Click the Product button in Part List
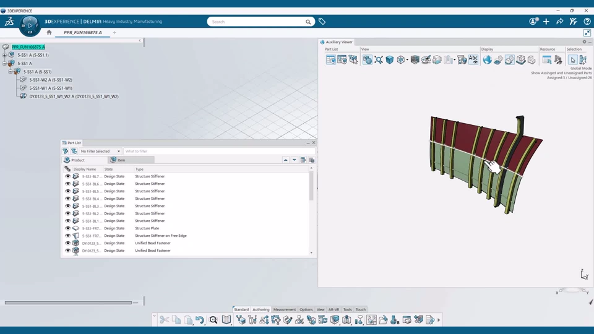 (85, 160)
